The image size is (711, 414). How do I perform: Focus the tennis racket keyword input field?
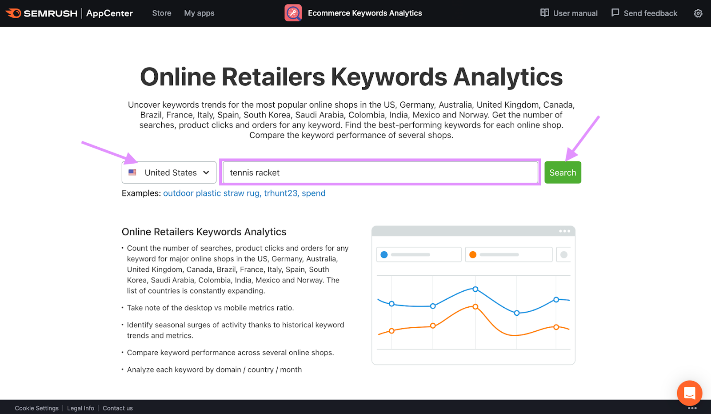(380, 173)
